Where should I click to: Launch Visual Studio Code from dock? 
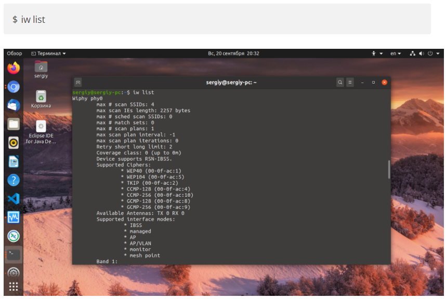14,199
